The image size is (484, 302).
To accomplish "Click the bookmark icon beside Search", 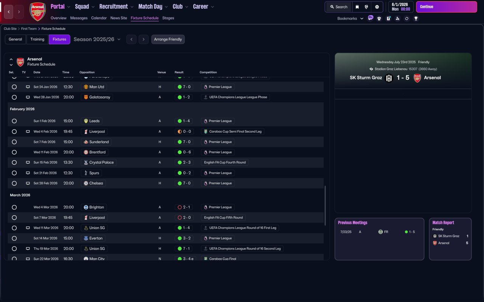I will point(357,7).
